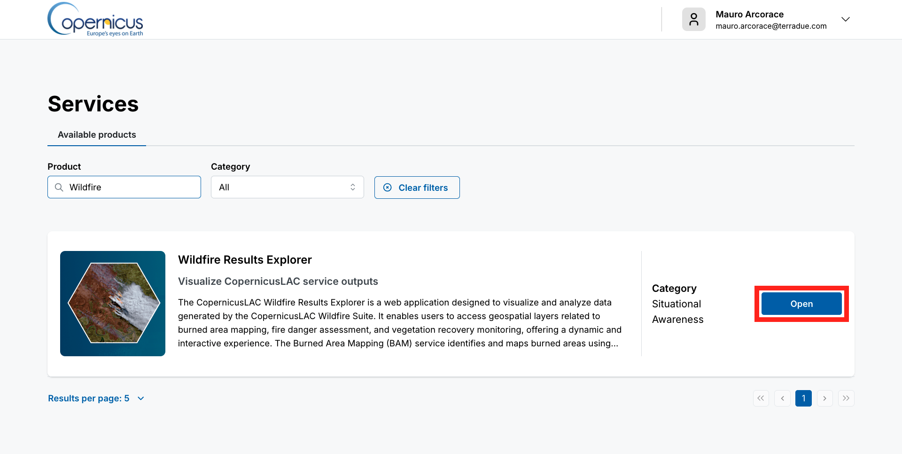This screenshot has height=454, width=902.
Task: Click the Visualize CopernicusLAC service outputs subtitle
Action: [x=278, y=282]
